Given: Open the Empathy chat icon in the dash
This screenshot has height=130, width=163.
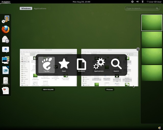Looking at the screenshot, I should pyautogui.click(x=6, y=50).
